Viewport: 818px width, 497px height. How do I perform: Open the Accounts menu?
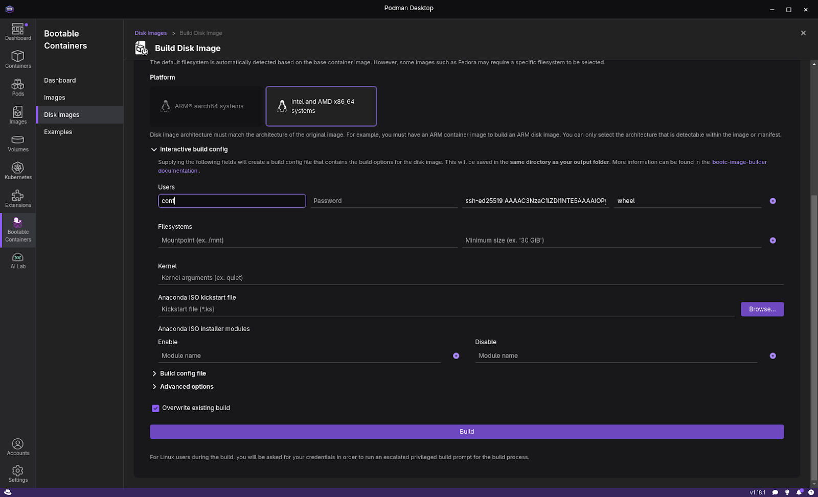18,447
